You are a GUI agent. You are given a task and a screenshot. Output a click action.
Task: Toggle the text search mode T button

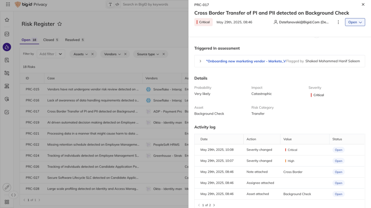pyautogui.click(x=111, y=5)
